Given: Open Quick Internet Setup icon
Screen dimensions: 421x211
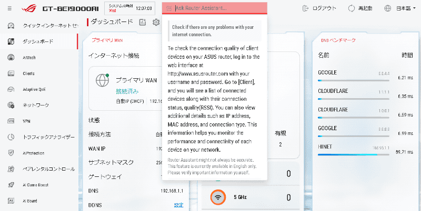Looking at the screenshot, I should point(11,26).
